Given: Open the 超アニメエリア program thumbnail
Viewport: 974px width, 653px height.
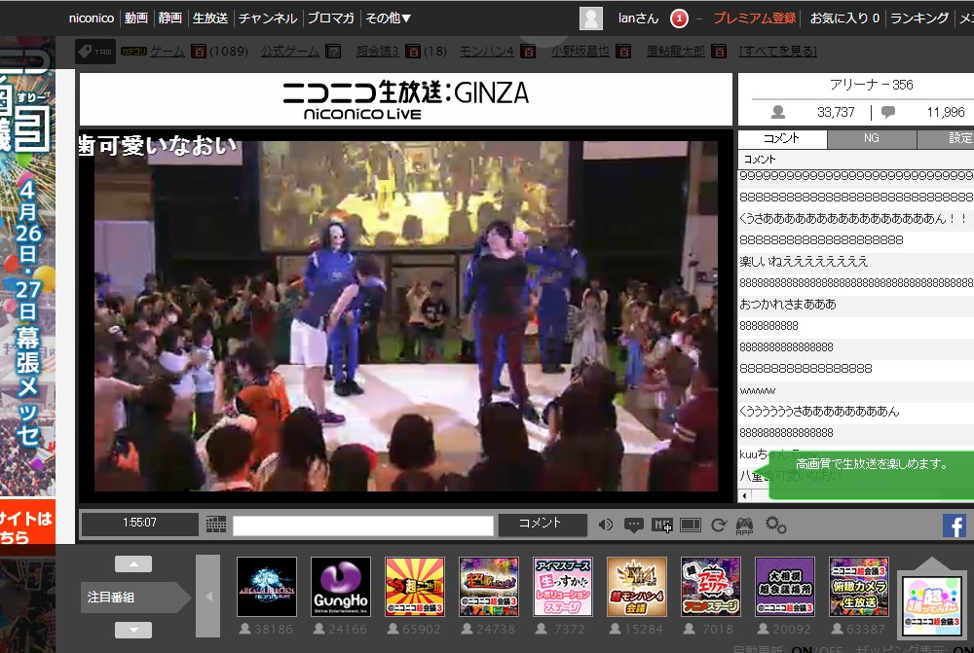Looking at the screenshot, I should click(711, 587).
